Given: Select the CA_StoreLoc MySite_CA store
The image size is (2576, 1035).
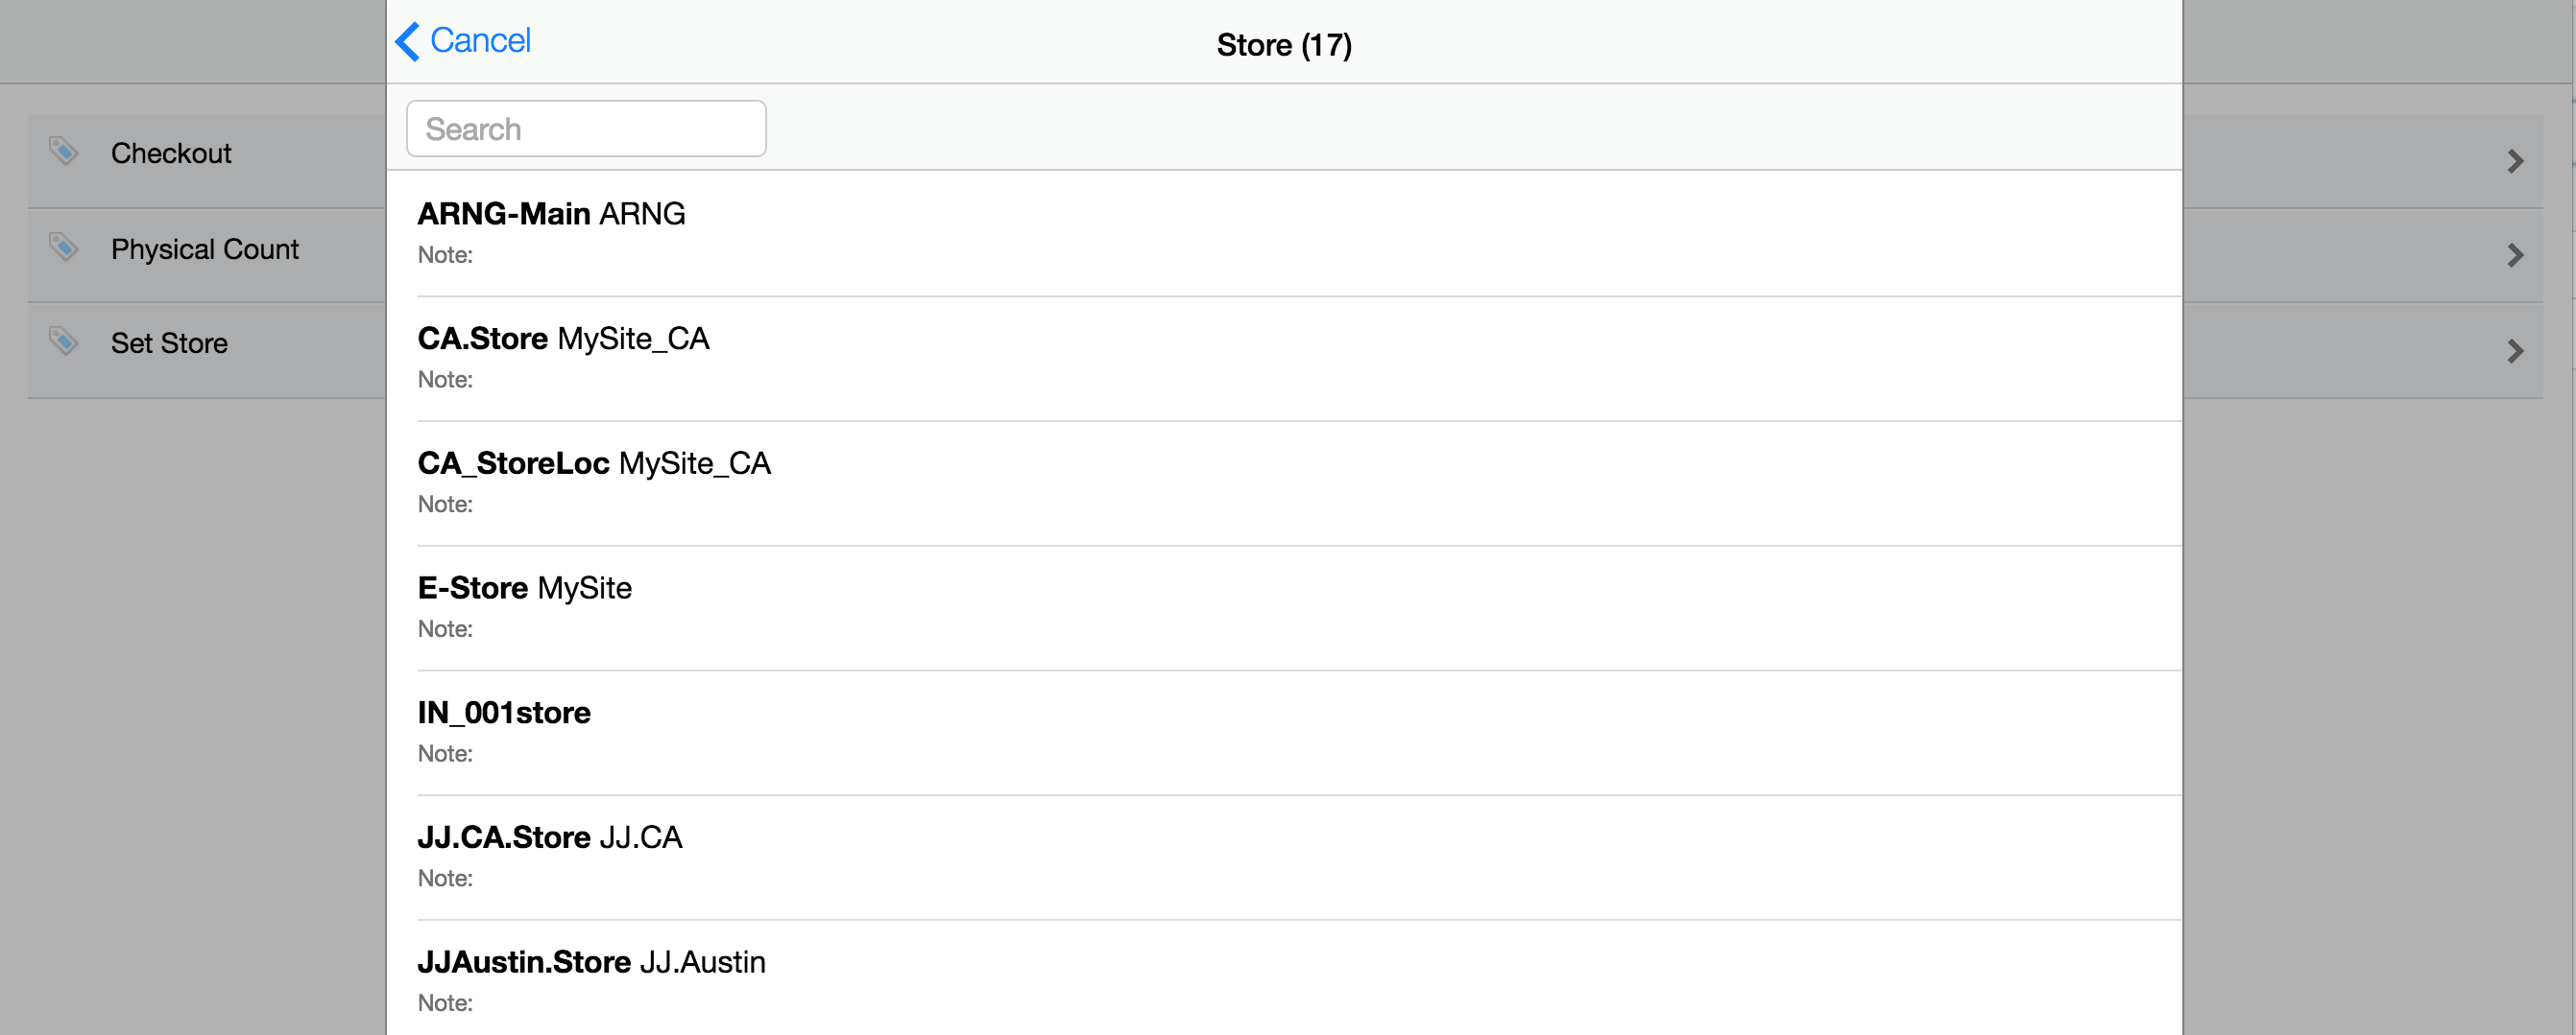Looking at the screenshot, I should click(594, 463).
